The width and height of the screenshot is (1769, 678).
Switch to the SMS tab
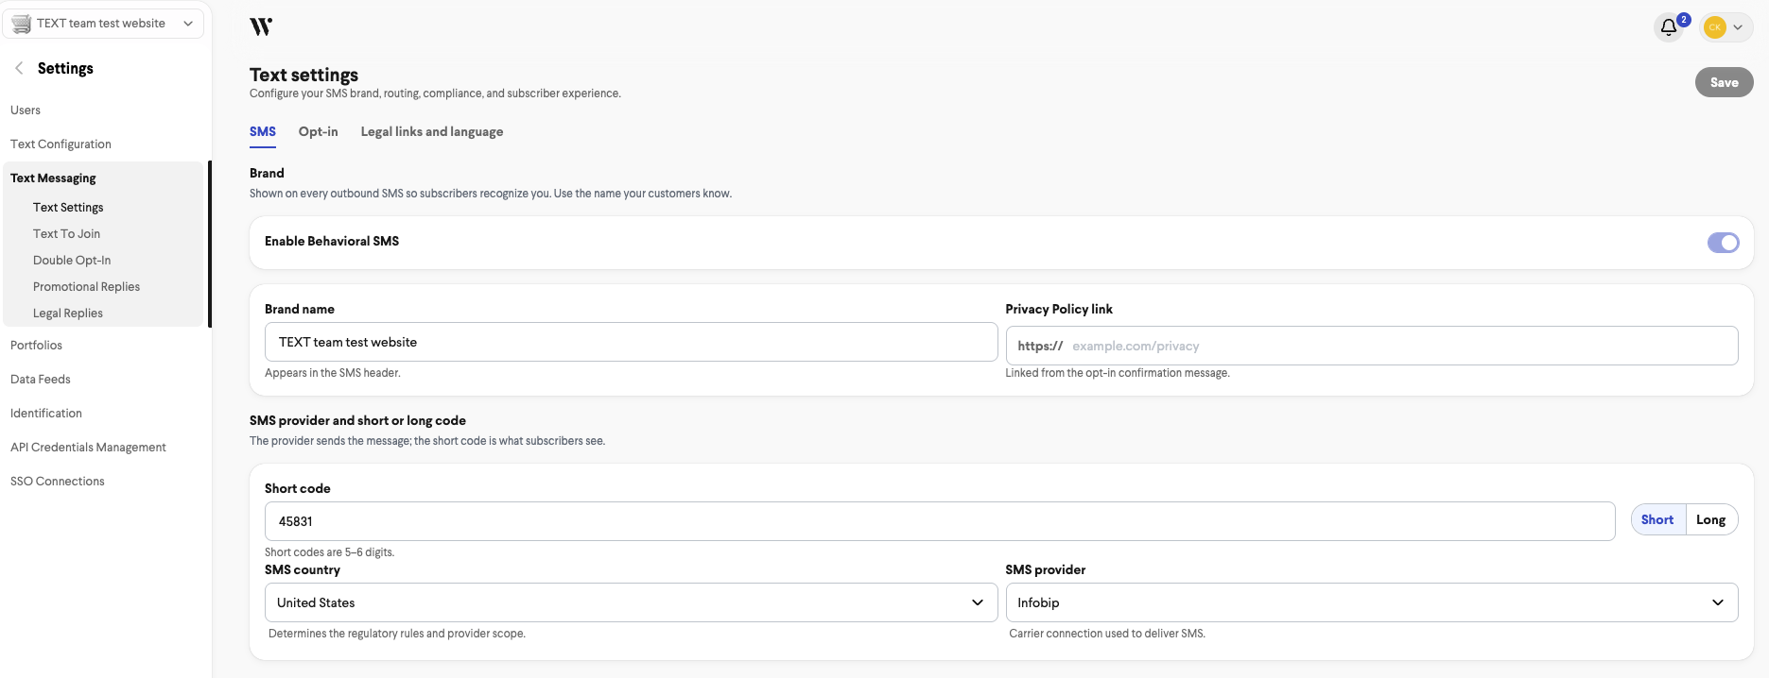pyautogui.click(x=263, y=132)
